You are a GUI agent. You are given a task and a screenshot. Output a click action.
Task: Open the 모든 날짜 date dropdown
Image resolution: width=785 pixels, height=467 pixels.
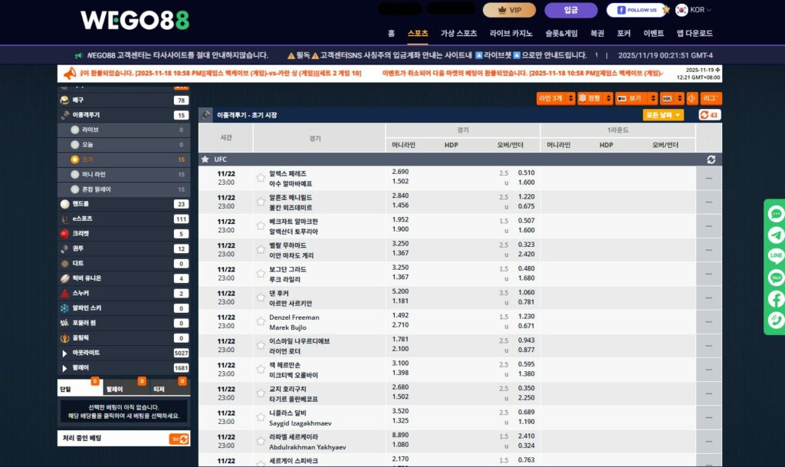[x=663, y=115]
